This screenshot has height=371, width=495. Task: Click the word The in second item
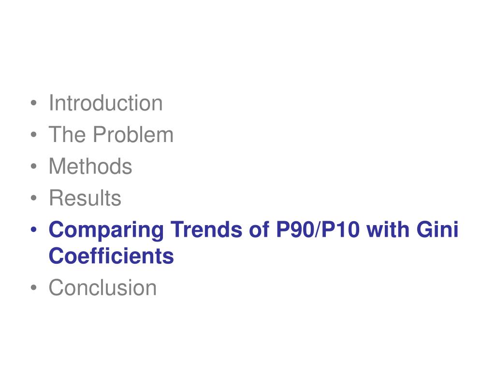[67, 135]
